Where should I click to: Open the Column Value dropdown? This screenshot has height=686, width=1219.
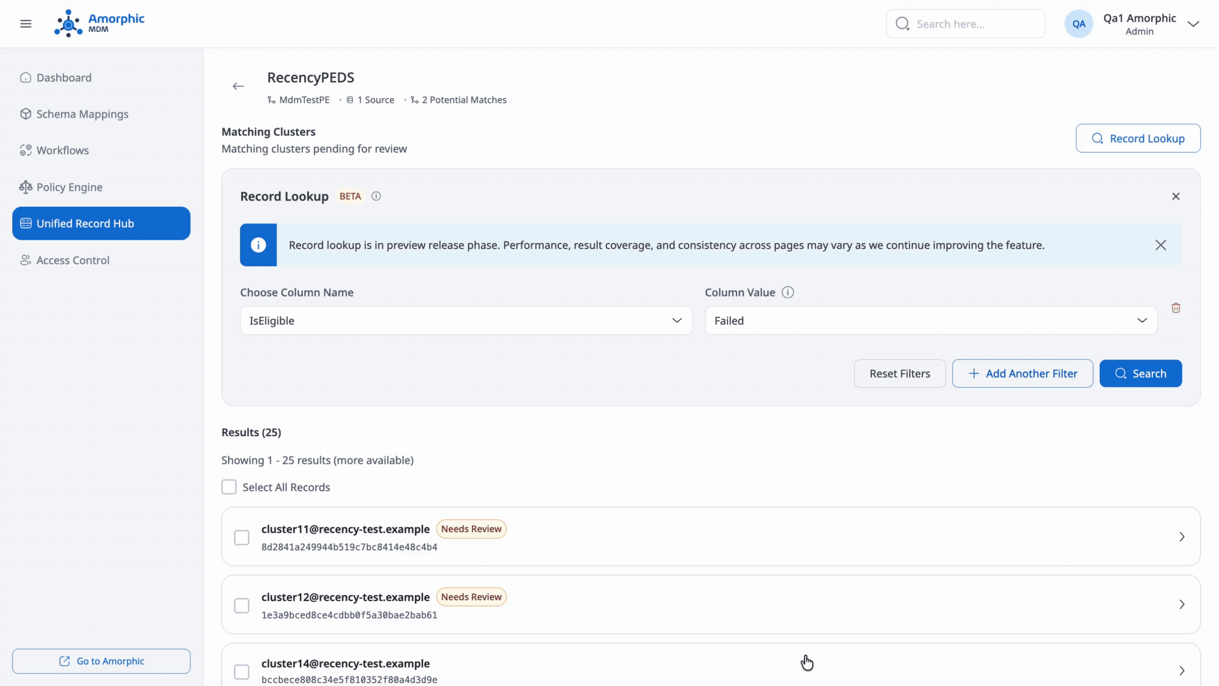pyautogui.click(x=930, y=321)
